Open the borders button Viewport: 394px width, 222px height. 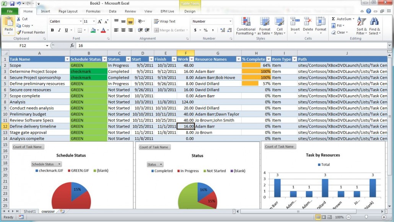click(80, 30)
